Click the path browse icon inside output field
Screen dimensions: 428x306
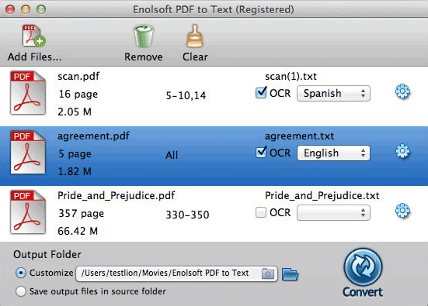point(268,273)
